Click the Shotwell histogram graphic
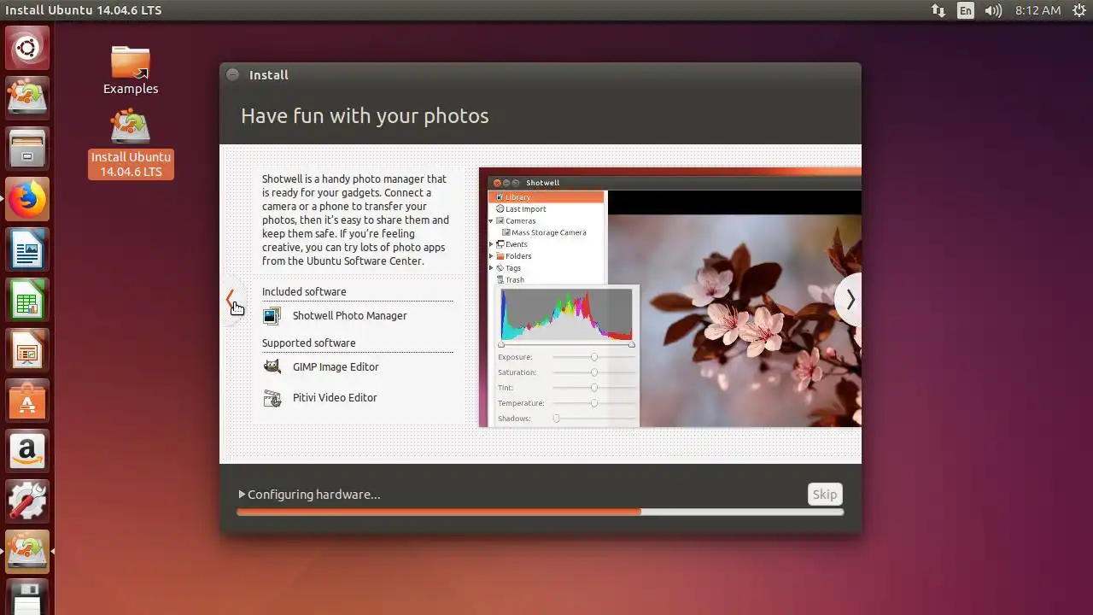 coord(566,315)
